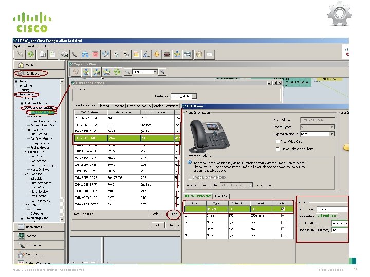
Task: Click the help question mark icon in the toolbar
Action: 199,55
